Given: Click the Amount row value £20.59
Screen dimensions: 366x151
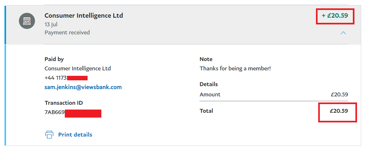Looking at the screenshot, I should pyautogui.click(x=339, y=94).
